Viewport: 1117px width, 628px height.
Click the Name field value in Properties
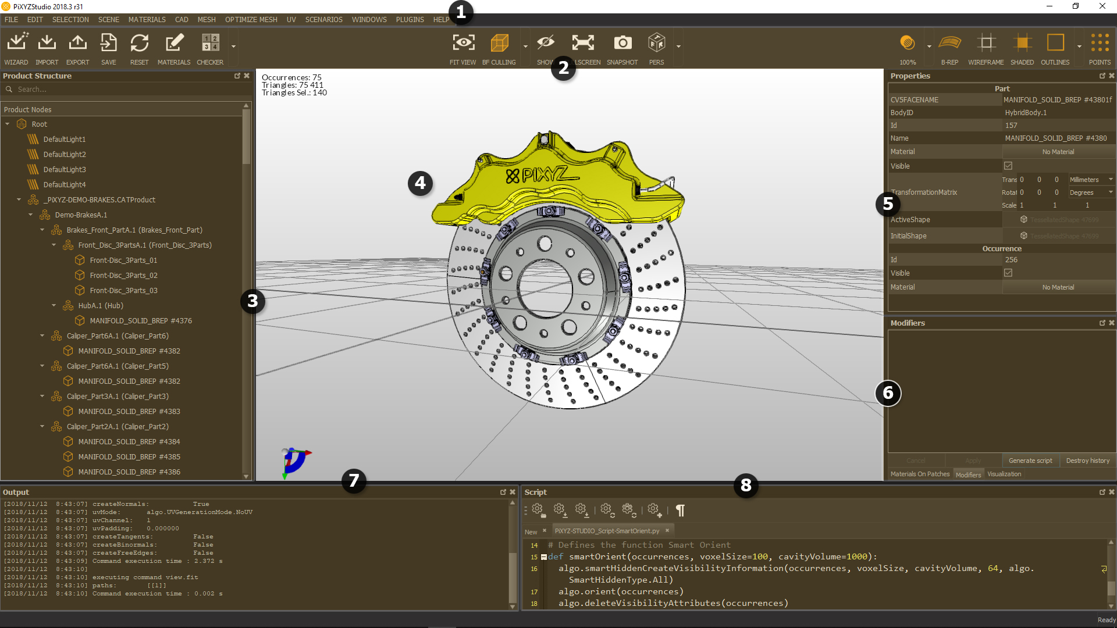[x=1058, y=138]
